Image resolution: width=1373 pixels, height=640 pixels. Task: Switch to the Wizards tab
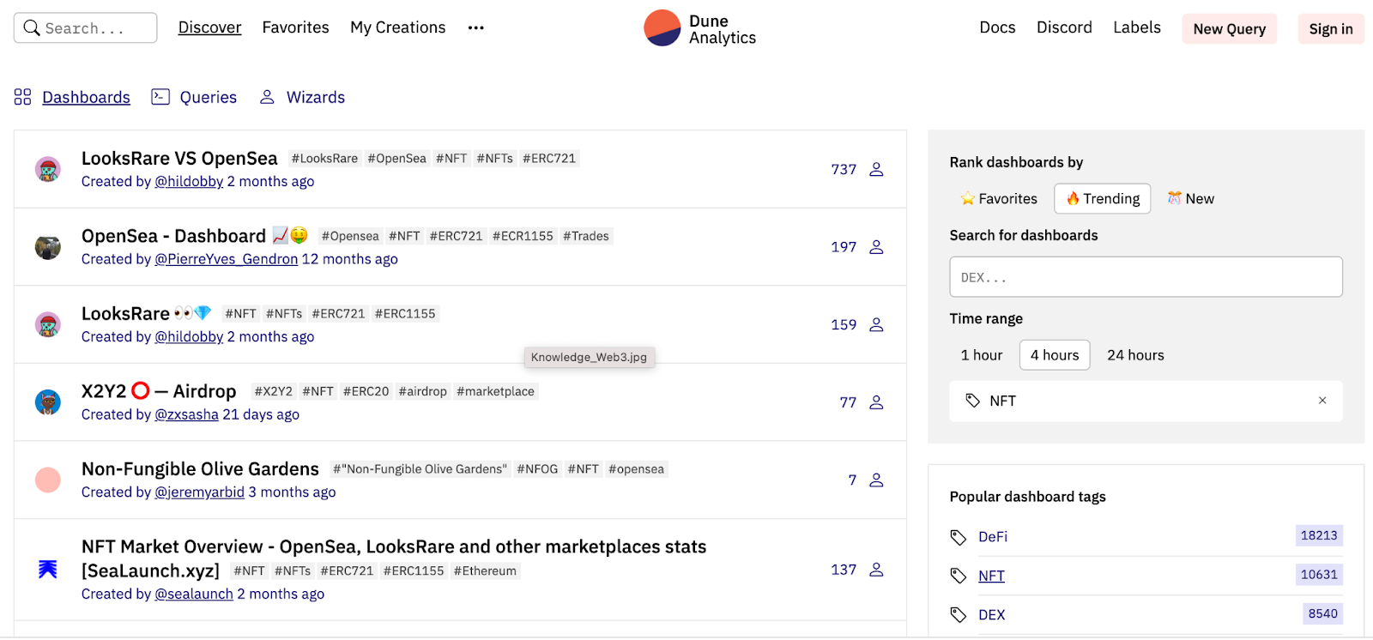click(316, 97)
